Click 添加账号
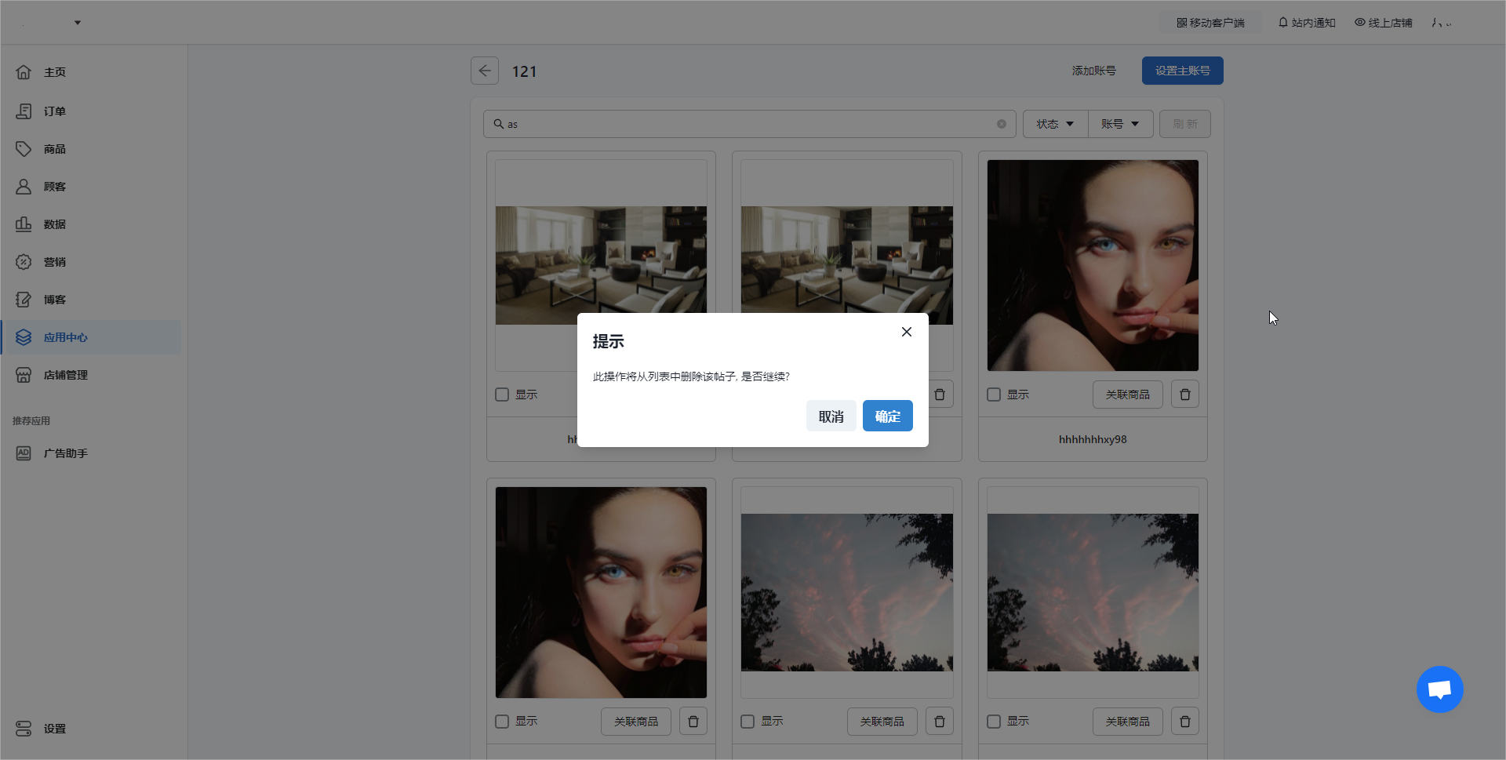Image resolution: width=1506 pixels, height=760 pixels. [1093, 71]
